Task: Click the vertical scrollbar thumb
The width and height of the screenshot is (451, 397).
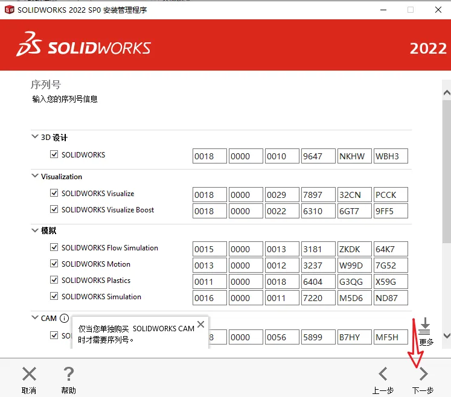Action: [447, 173]
